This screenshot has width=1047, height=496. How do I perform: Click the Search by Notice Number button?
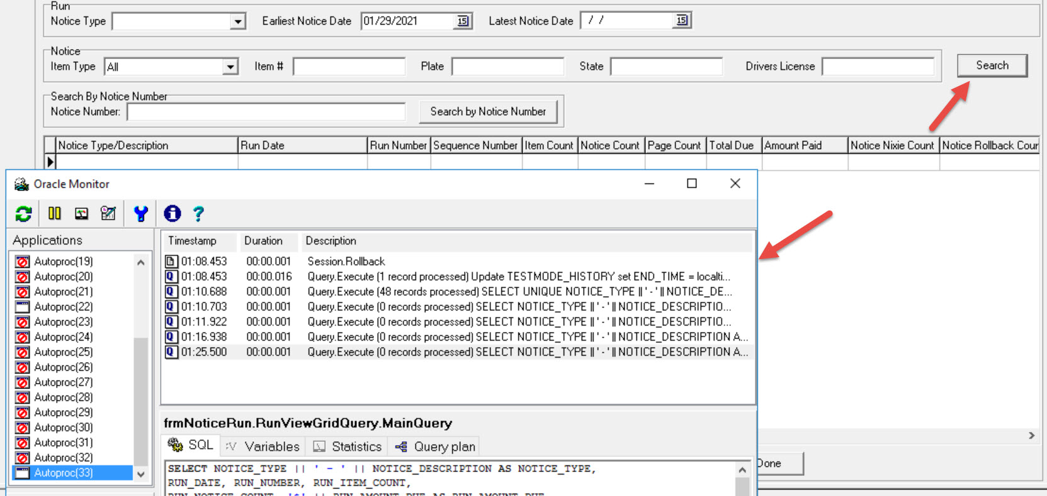[x=488, y=111]
